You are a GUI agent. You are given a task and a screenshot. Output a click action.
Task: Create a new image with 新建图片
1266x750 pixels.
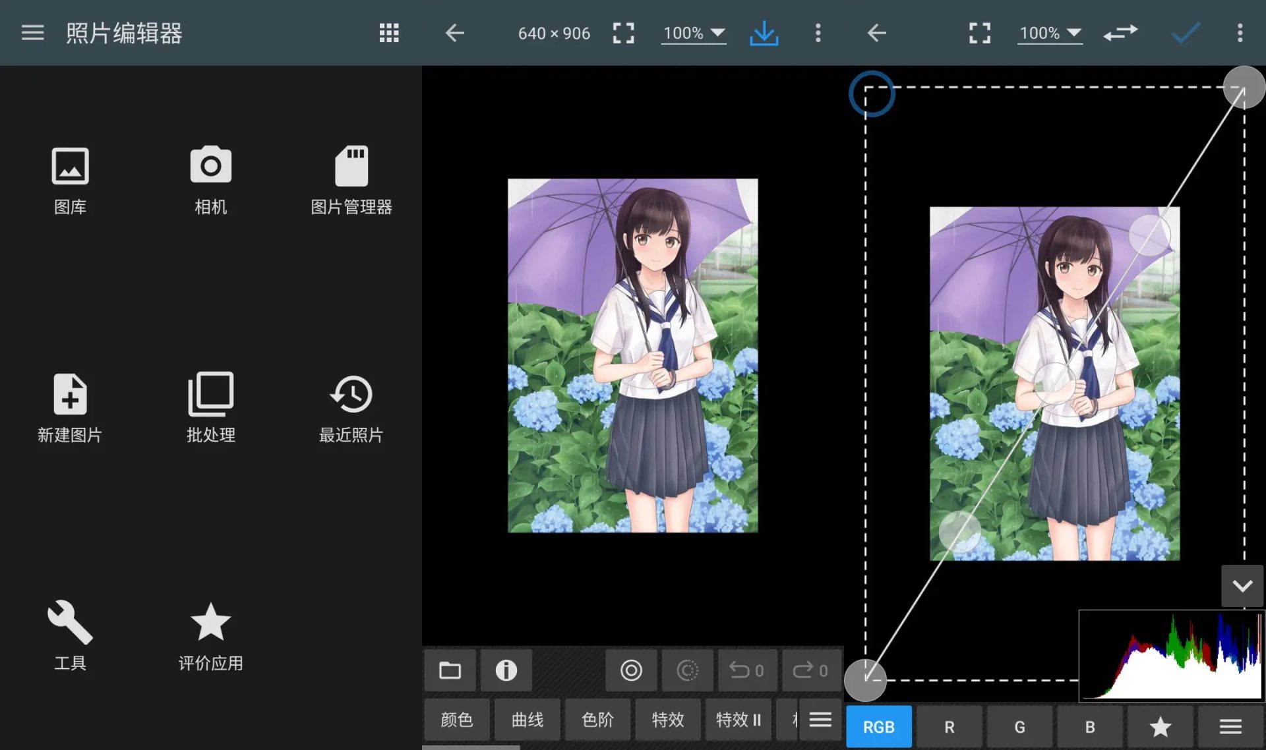(70, 408)
